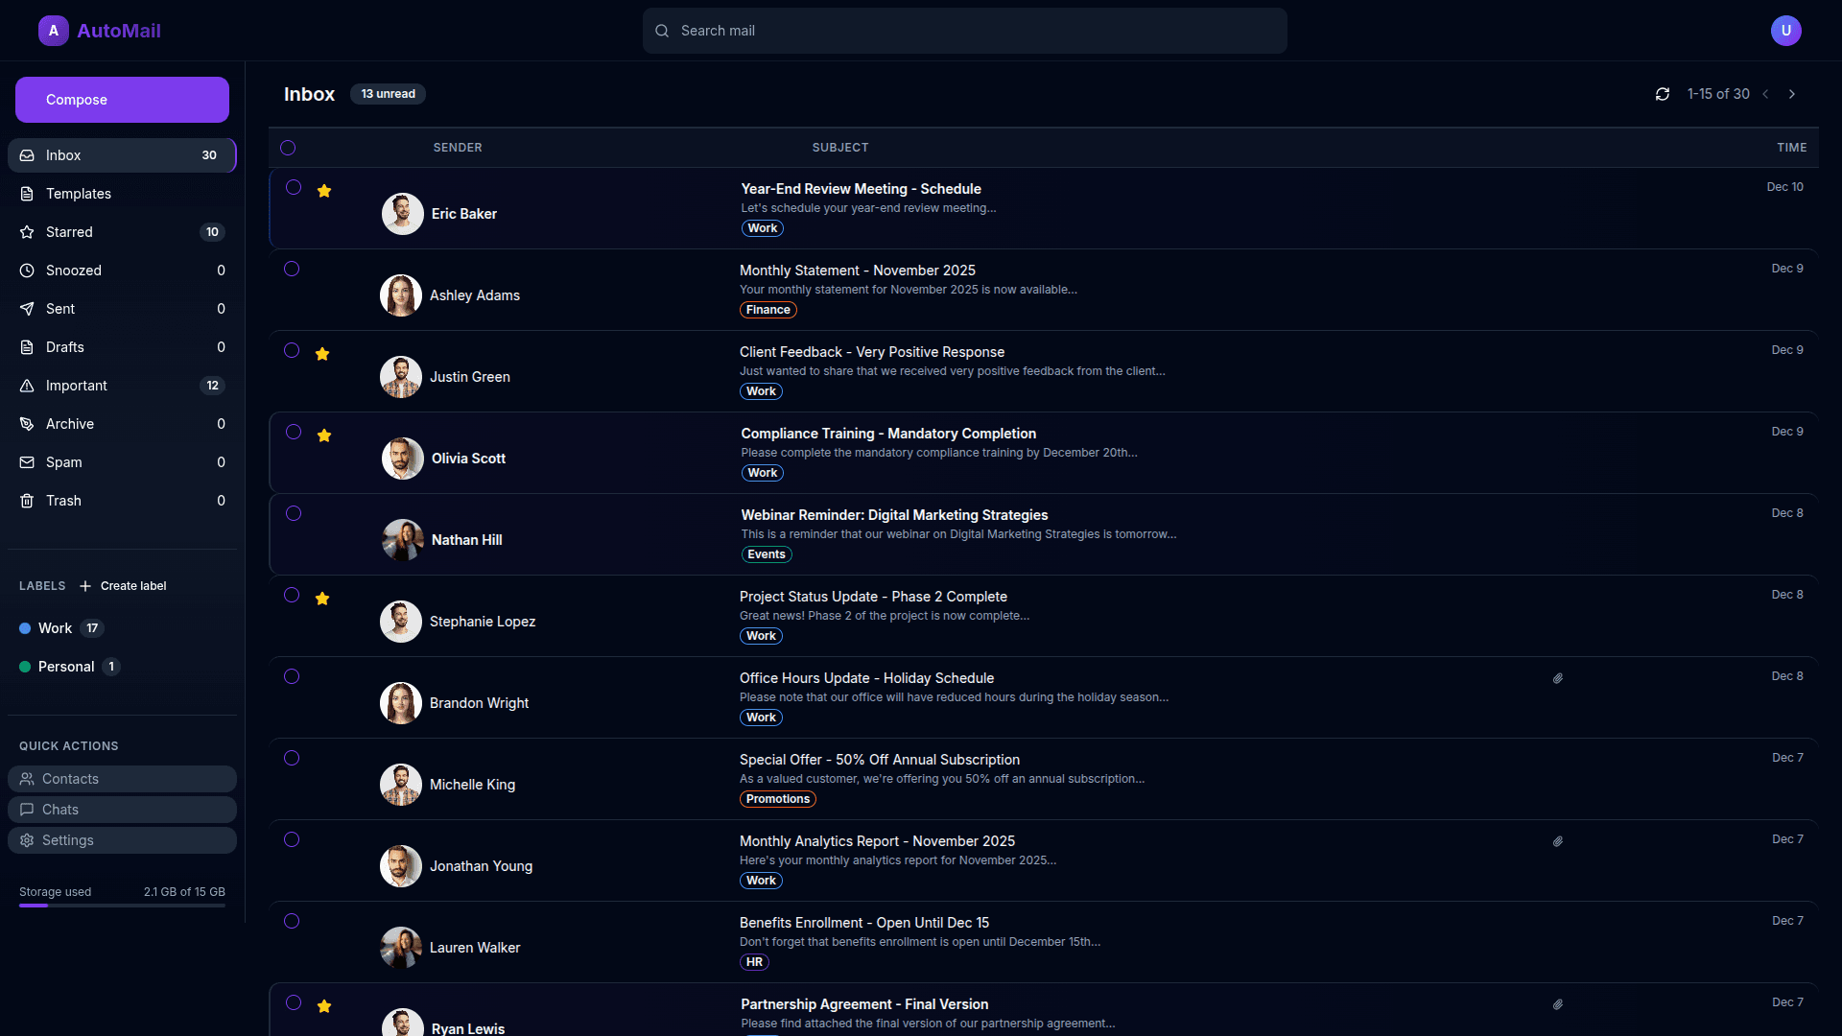
Task: Open the user avatar icon top right
Action: point(1785,31)
